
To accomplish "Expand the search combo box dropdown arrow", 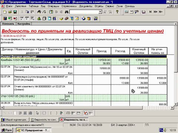I will (x=100, y=12).
